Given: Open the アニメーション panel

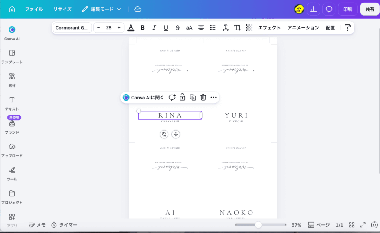Looking at the screenshot, I should pyautogui.click(x=303, y=27).
